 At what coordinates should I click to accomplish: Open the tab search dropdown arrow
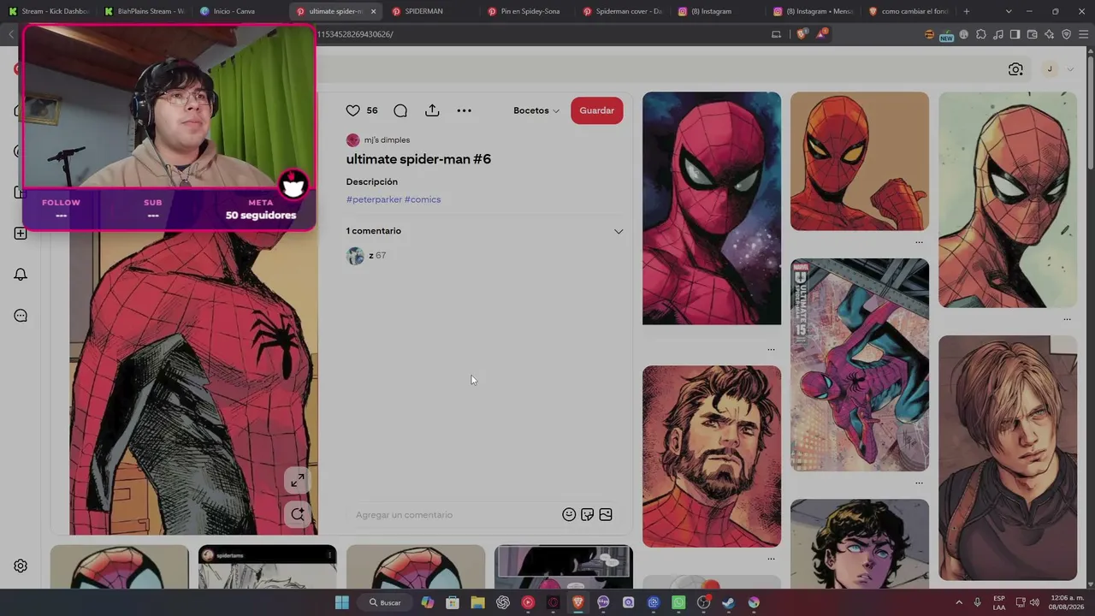[1009, 11]
